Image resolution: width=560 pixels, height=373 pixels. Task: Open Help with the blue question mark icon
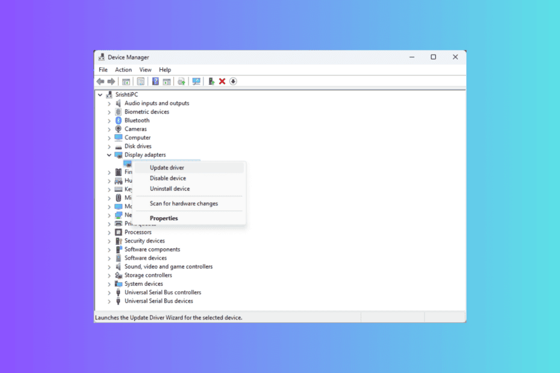pos(155,81)
